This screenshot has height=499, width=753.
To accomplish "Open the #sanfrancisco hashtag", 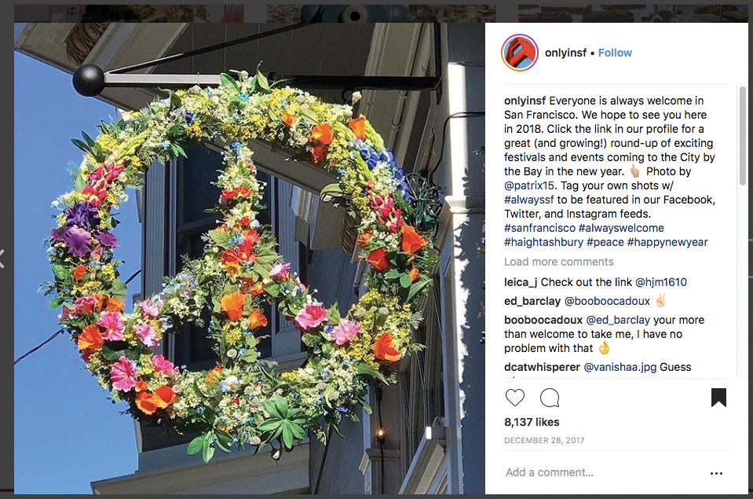I will pyautogui.click(x=539, y=228).
